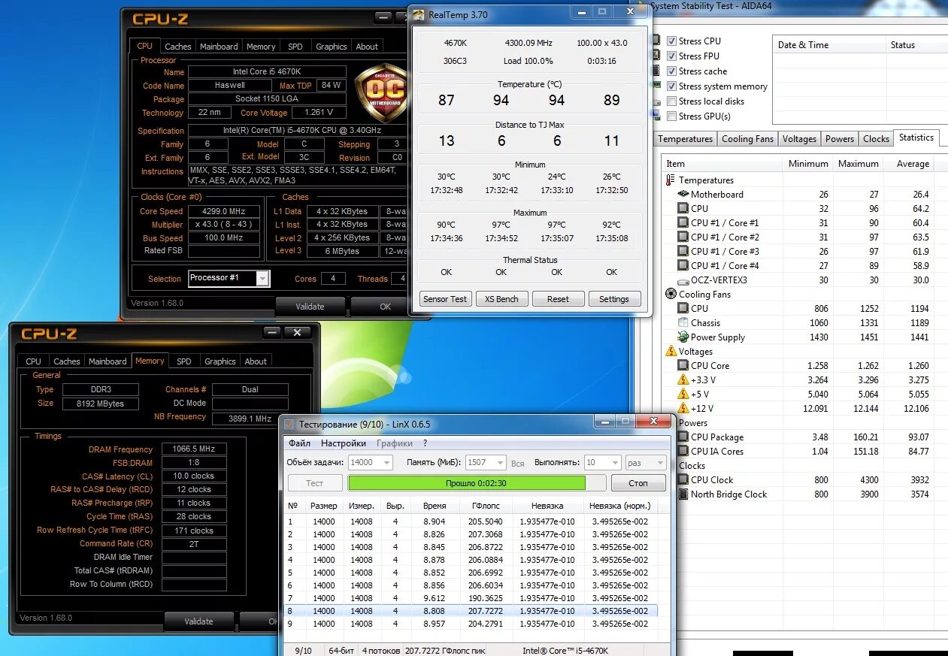Click the 4 потоков status bar entry

coord(380,650)
